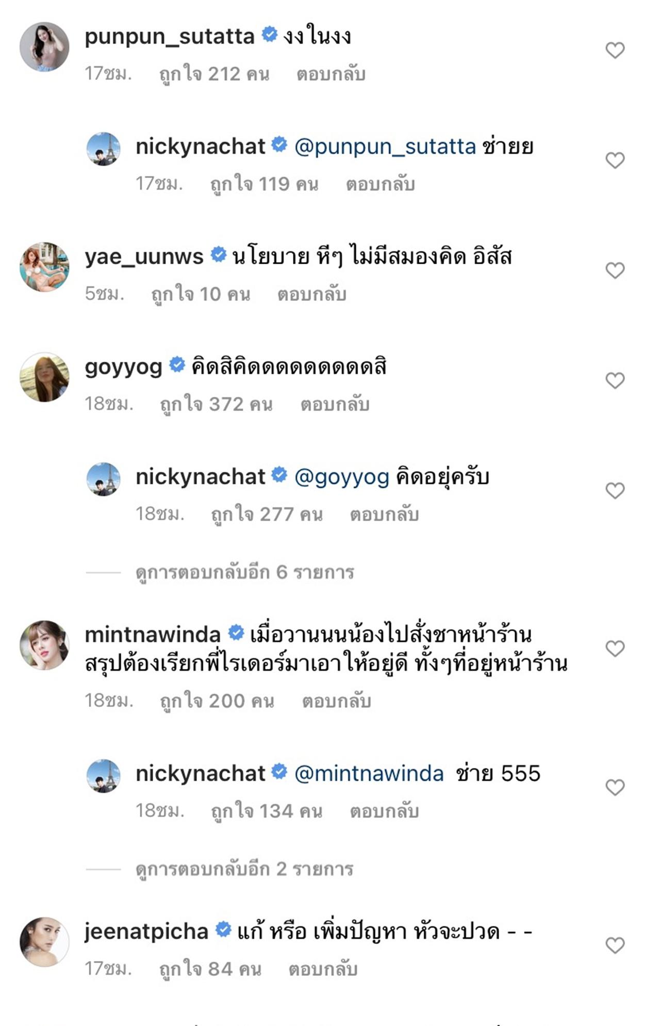The image size is (660, 1026).
Task: Tap the heart on jeenatpicha's comment
Action: (x=615, y=945)
